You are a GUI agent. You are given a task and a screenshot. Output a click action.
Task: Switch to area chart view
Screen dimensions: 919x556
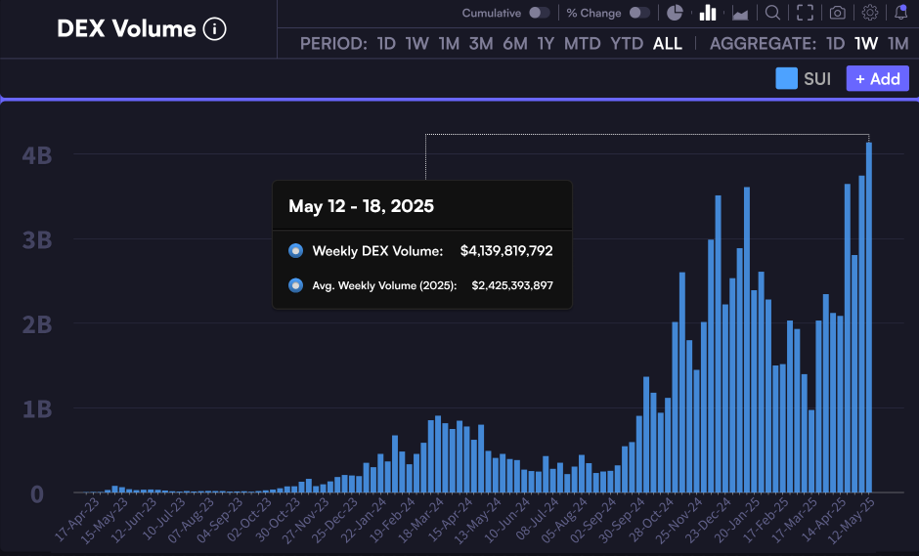[740, 13]
